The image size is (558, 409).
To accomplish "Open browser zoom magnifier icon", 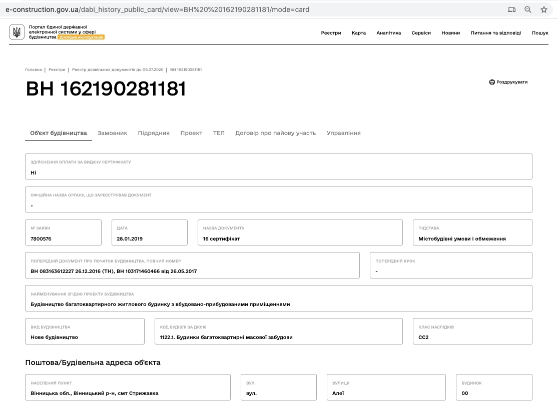I will click(528, 9).
